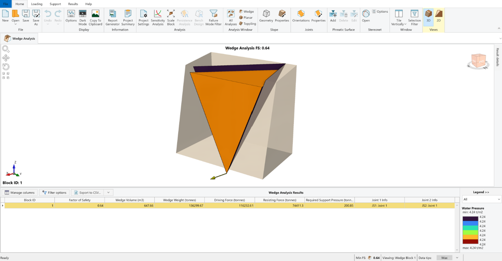Viewport: 502px width, 261px height.
Task: Click the dark red legend swatch
Action: coord(470,241)
